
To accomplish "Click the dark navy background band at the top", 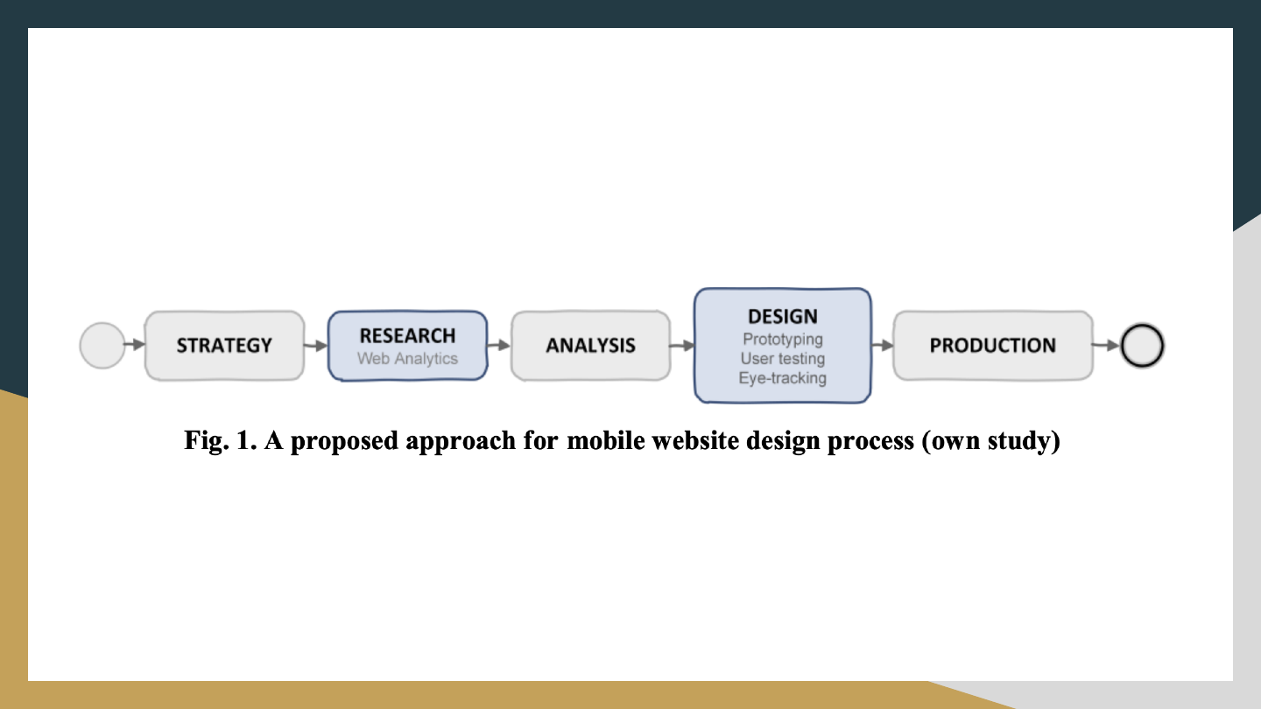I will coord(630,12).
